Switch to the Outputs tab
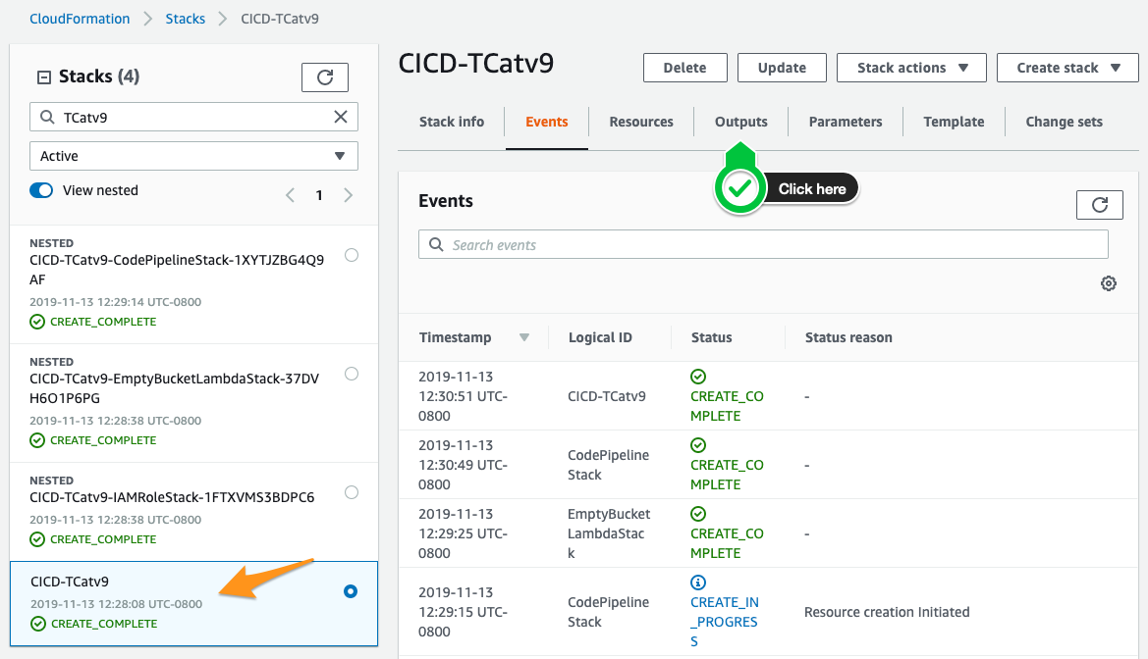Image resolution: width=1148 pixels, height=659 pixels. tap(740, 122)
